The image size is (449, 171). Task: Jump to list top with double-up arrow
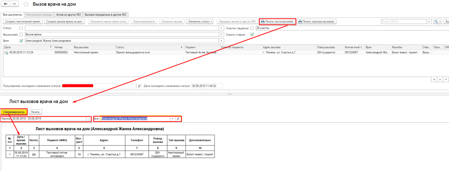[x=434, y=79]
